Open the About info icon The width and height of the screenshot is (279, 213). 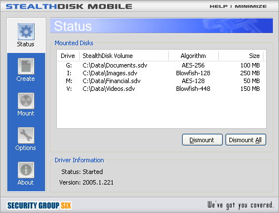tap(26, 170)
